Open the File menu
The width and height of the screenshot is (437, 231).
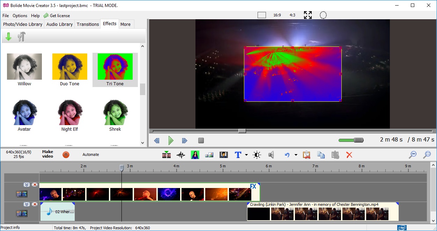pos(6,16)
